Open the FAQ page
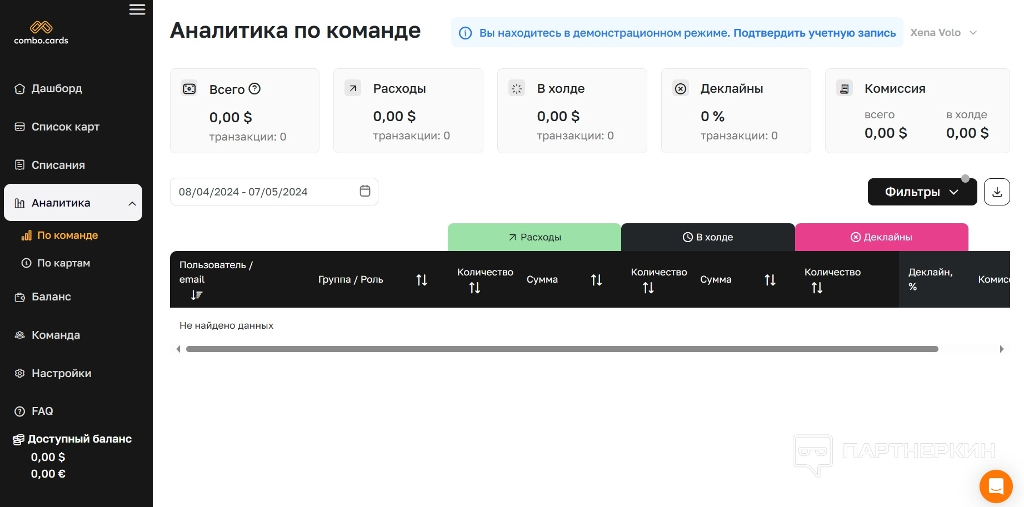The image size is (1024, 507). [x=42, y=411]
